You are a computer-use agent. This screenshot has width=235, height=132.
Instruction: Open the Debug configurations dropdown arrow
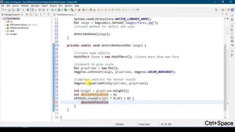click(55, 10)
